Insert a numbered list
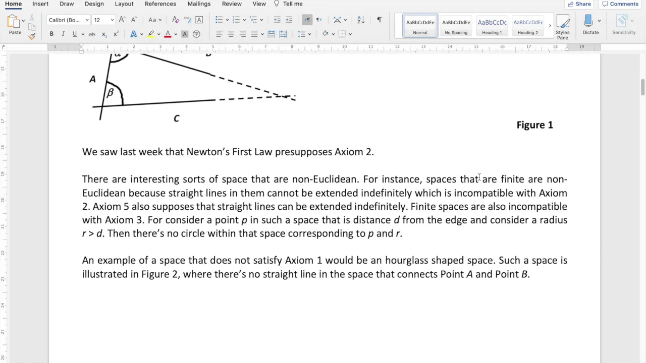 click(x=236, y=20)
